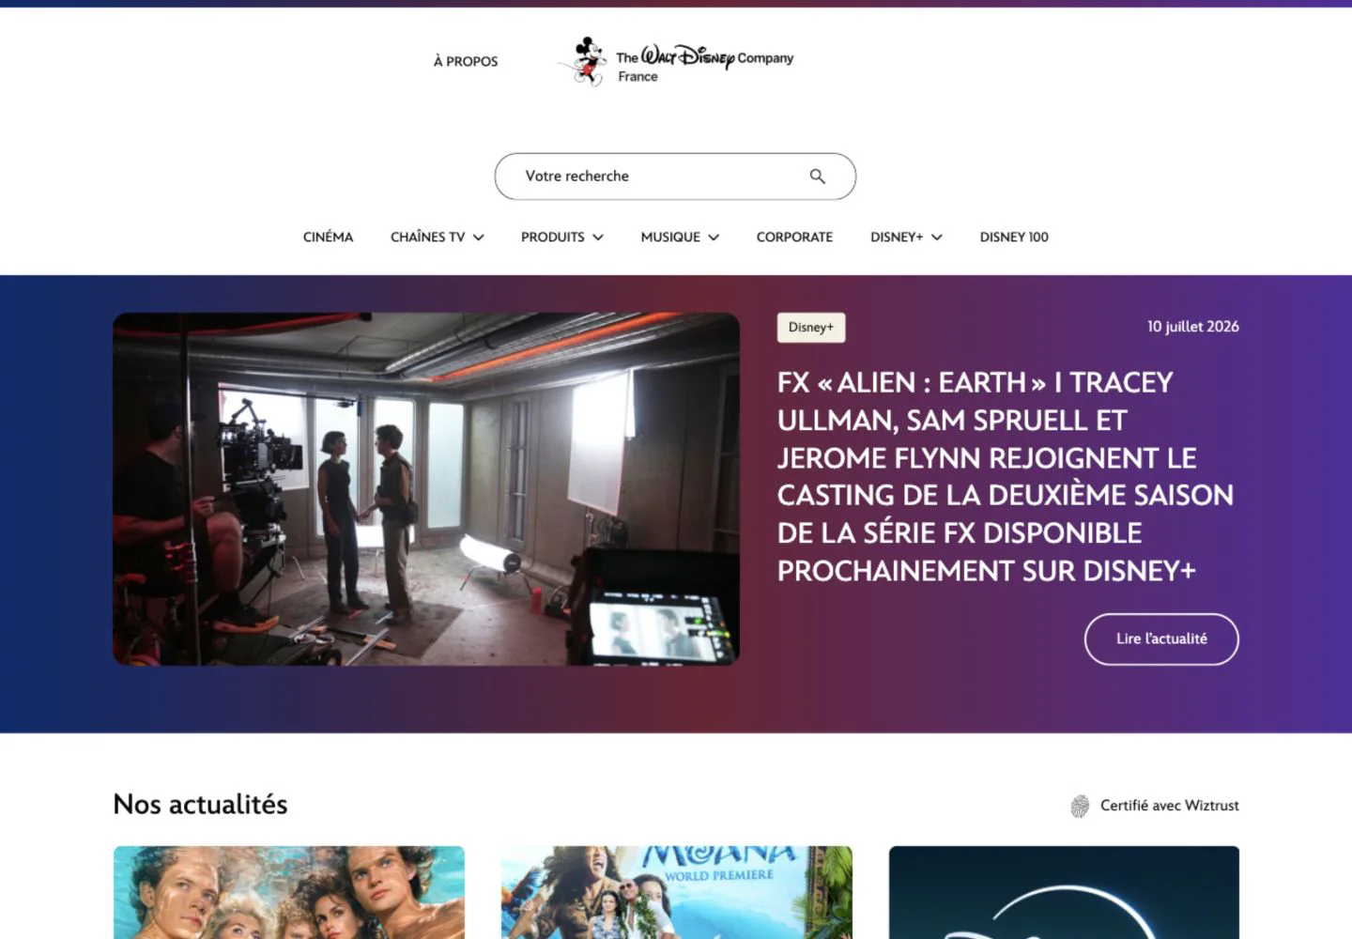Expand the Disney+ dropdown chevron

point(937,238)
